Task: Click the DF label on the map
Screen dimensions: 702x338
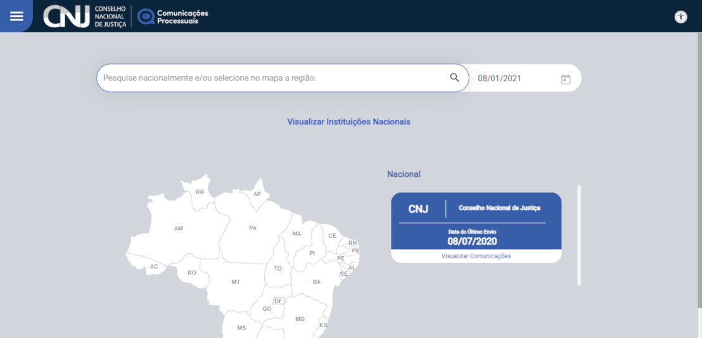Action: [x=278, y=301]
